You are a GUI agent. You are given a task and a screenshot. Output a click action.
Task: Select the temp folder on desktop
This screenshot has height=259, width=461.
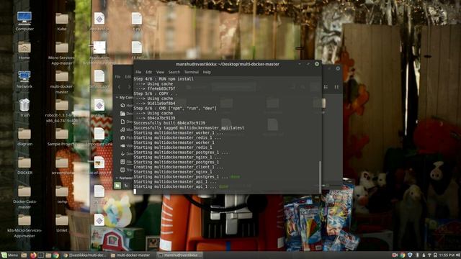(62, 194)
